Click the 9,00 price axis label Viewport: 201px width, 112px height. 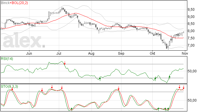pos(191,17)
